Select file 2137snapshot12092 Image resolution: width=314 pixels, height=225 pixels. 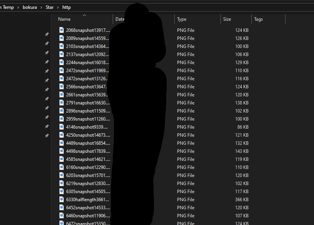click(x=87, y=55)
